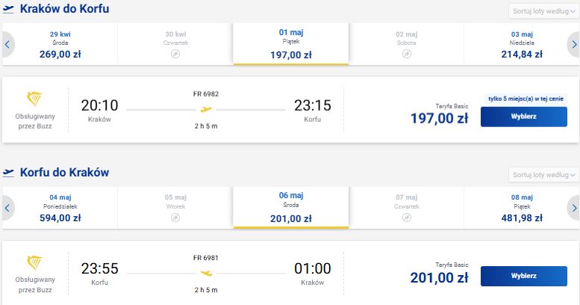Image resolution: width=580 pixels, height=305 pixels.
Task: Click Wybierz for the 201,00 zł flight
Action: click(524, 276)
